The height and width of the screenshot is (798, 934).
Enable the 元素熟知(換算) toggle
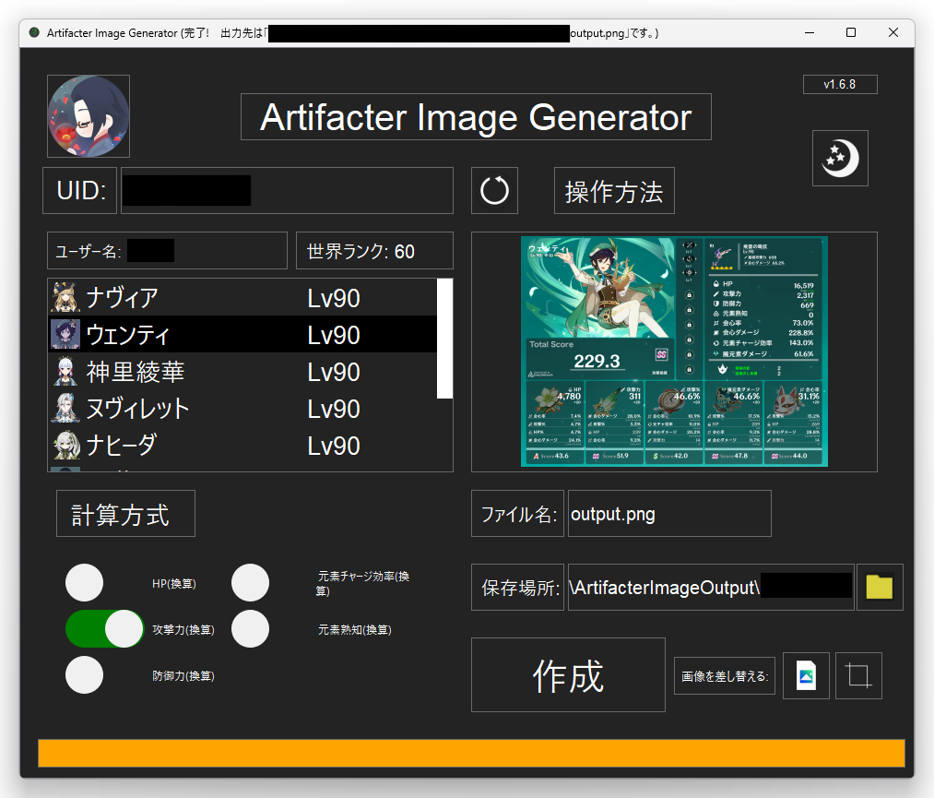(x=250, y=629)
